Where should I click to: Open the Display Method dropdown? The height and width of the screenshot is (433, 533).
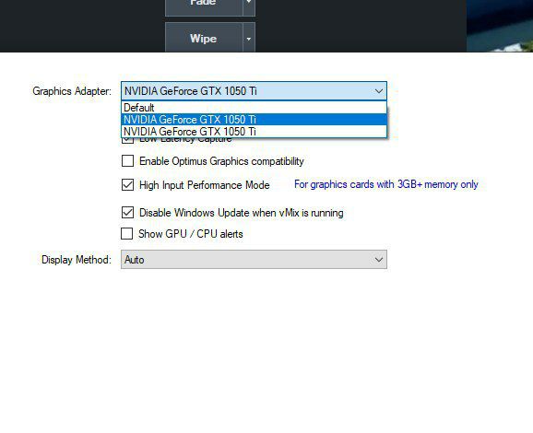[254, 260]
